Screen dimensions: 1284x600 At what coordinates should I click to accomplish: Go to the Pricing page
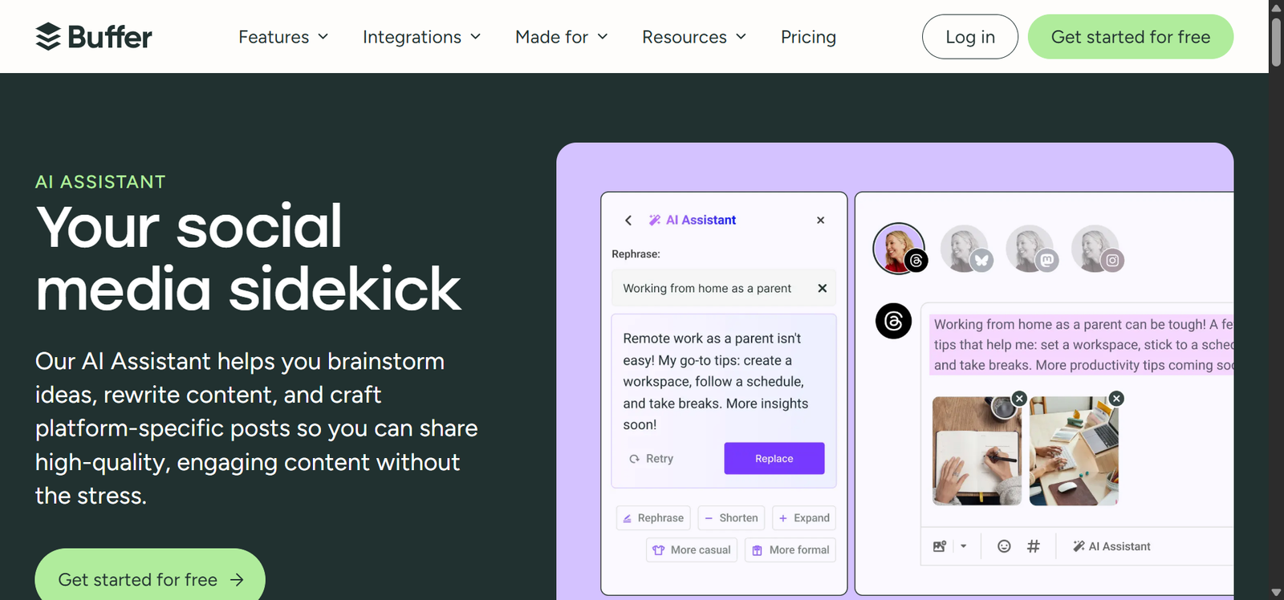(x=808, y=37)
